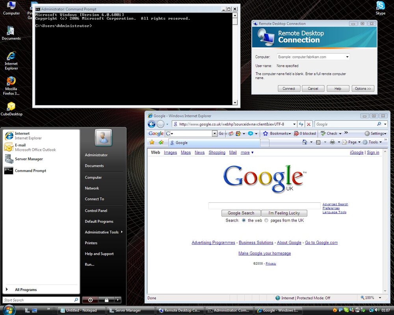Click the Google Search button
The image size is (394, 315).
241,213
